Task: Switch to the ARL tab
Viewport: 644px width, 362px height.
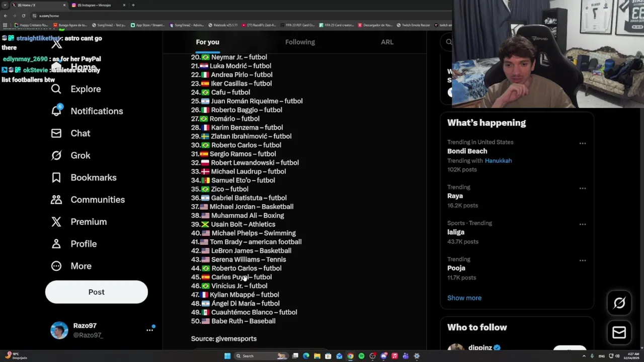Action: coord(387,42)
